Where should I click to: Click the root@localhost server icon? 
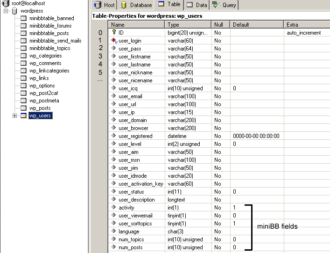point(6,3)
